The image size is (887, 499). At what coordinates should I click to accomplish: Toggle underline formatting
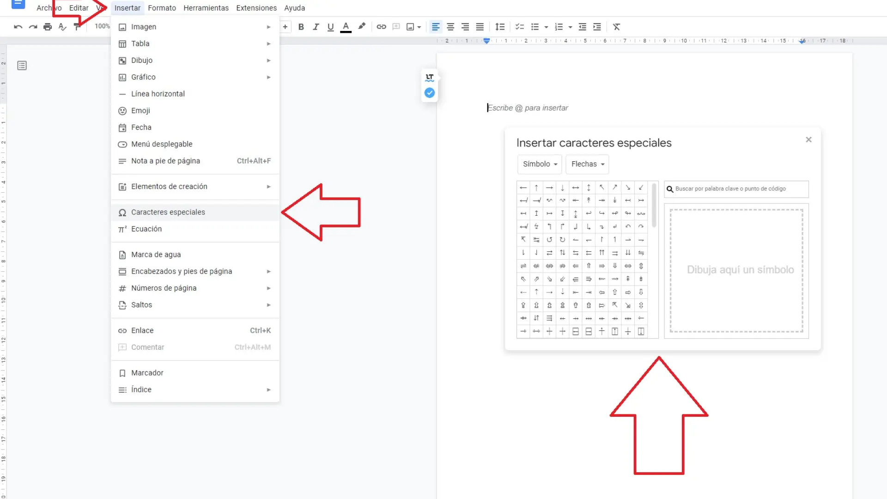point(331,27)
